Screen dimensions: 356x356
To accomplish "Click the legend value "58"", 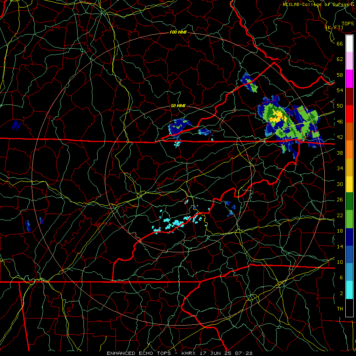I will (340, 75).
